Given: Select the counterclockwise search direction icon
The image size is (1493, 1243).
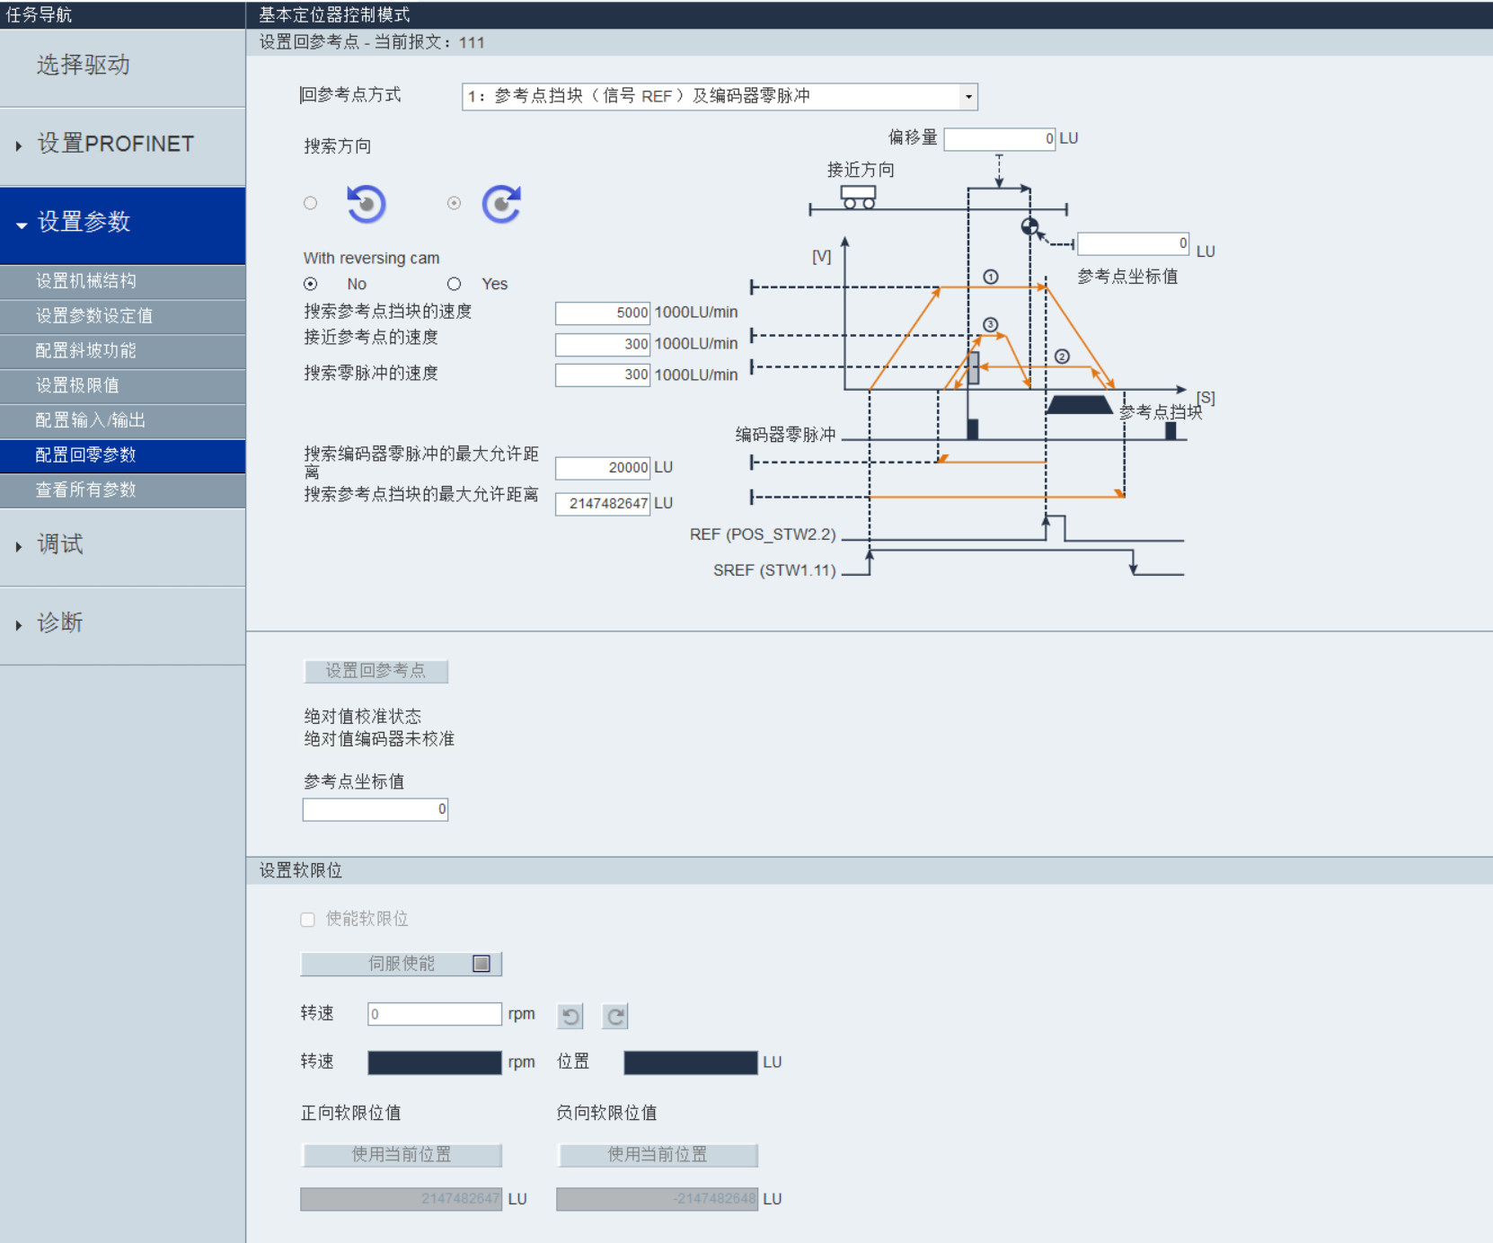Looking at the screenshot, I should coord(365,204).
